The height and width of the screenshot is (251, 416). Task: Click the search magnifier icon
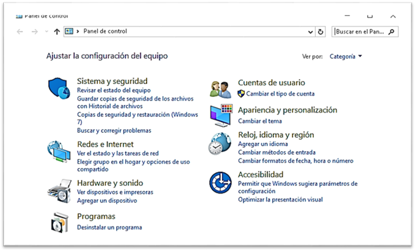coord(391,32)
